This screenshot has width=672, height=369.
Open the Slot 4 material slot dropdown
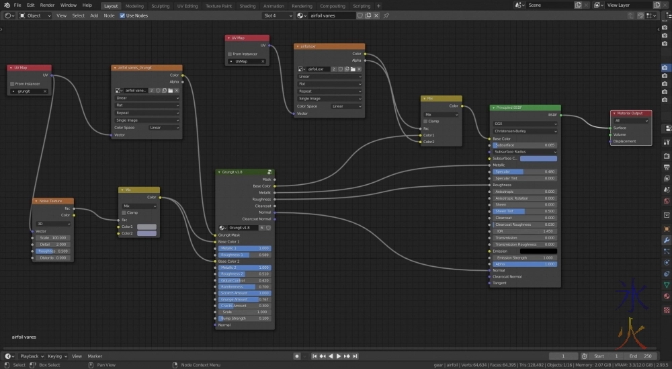(x=276, y=15)
